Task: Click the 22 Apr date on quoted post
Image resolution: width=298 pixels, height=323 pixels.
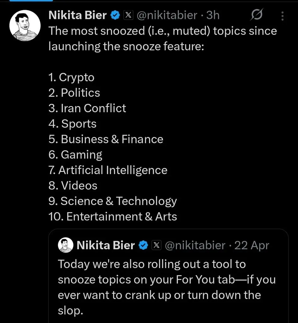Action: click(252, 245)
